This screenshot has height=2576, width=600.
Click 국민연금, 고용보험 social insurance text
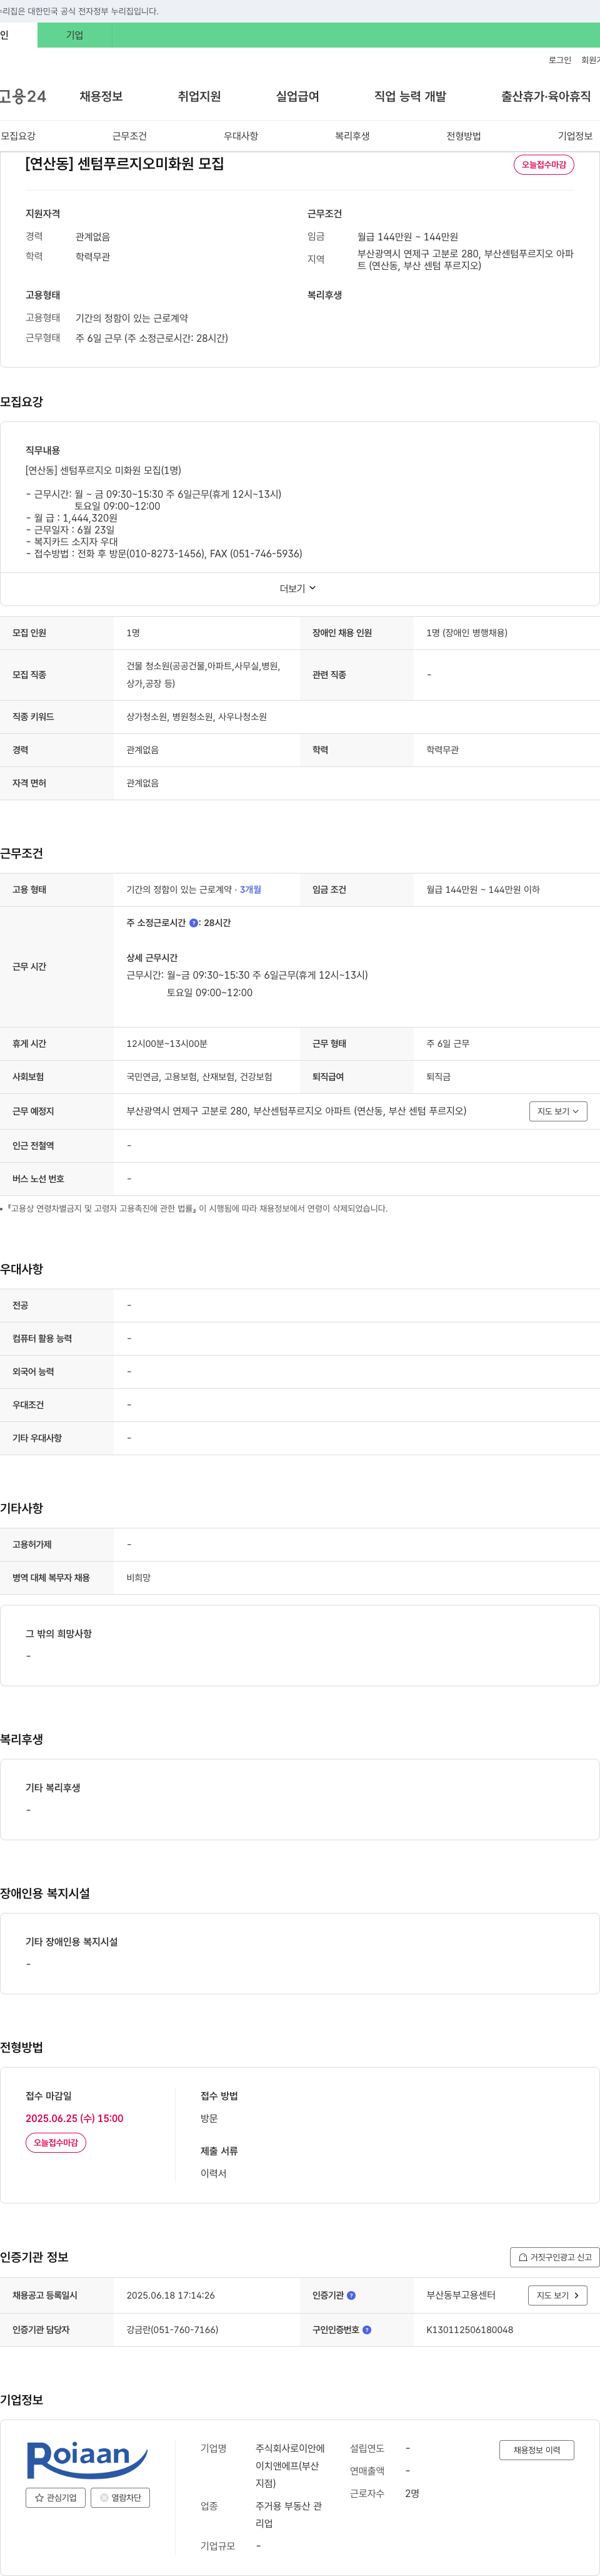(199, 1077)
